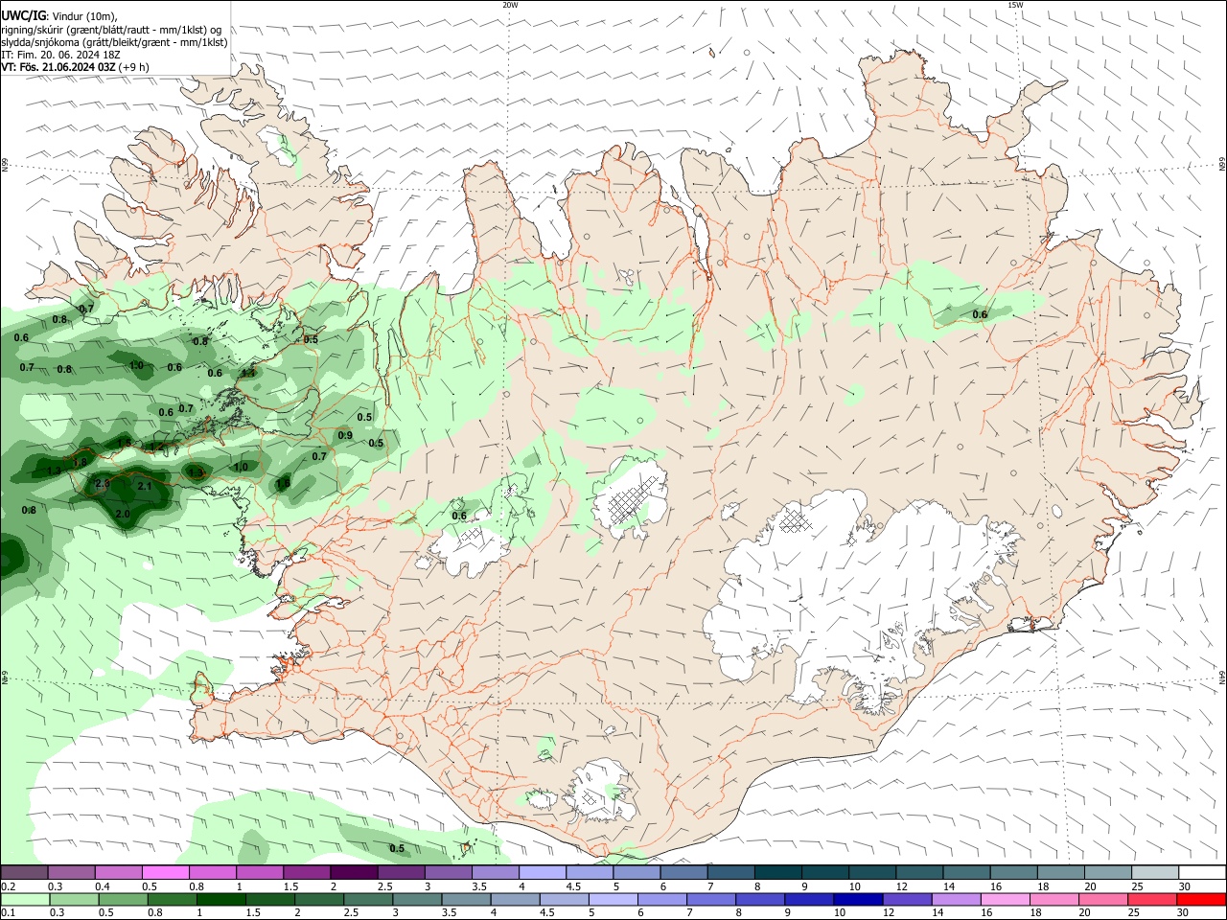Click the 20W longitude label
This screenshot has height=920, width=1227.
pos(510,5)
